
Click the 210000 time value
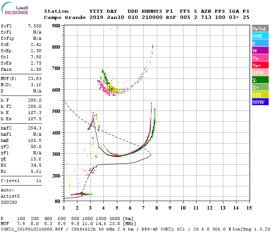[152, 17]
